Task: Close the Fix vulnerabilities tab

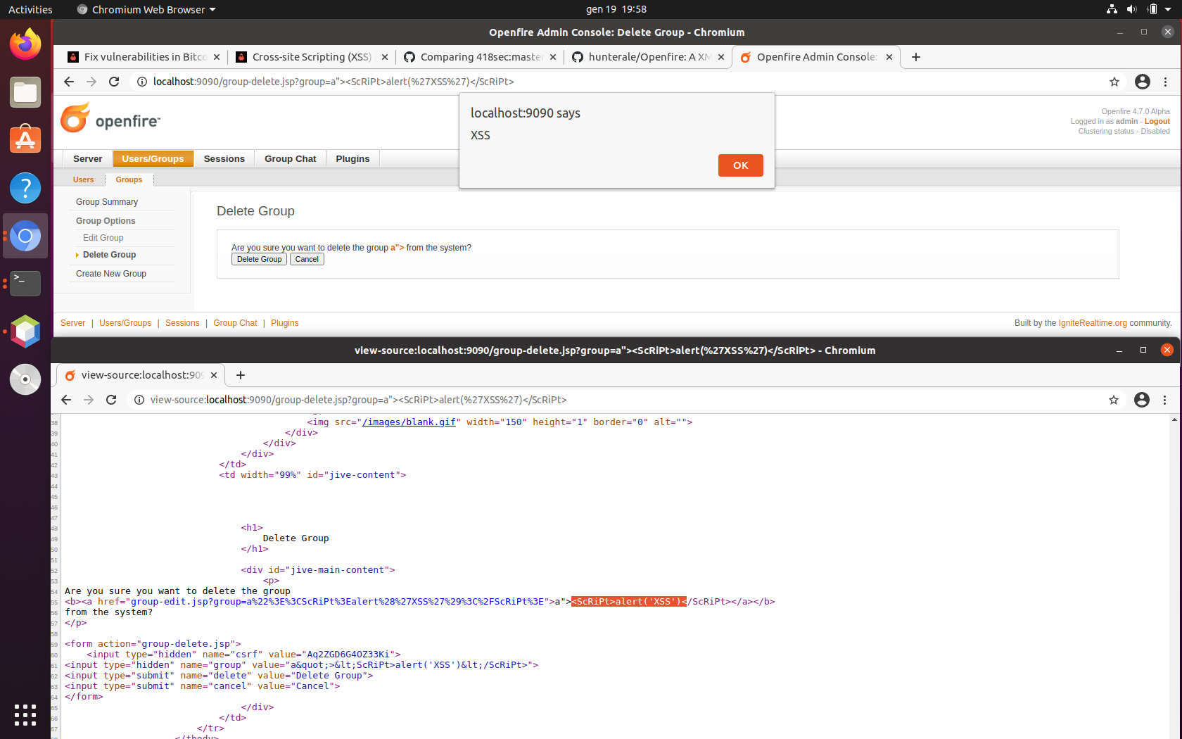Action: [217, 57]
